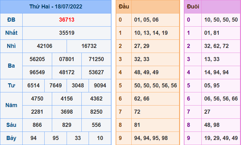Select Đầu values 48, 49, 49

click(146, 72)
